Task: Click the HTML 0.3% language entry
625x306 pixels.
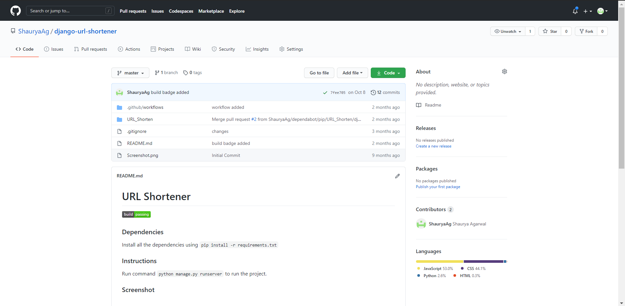Action: pyautogui.click(x=467, y=276)
